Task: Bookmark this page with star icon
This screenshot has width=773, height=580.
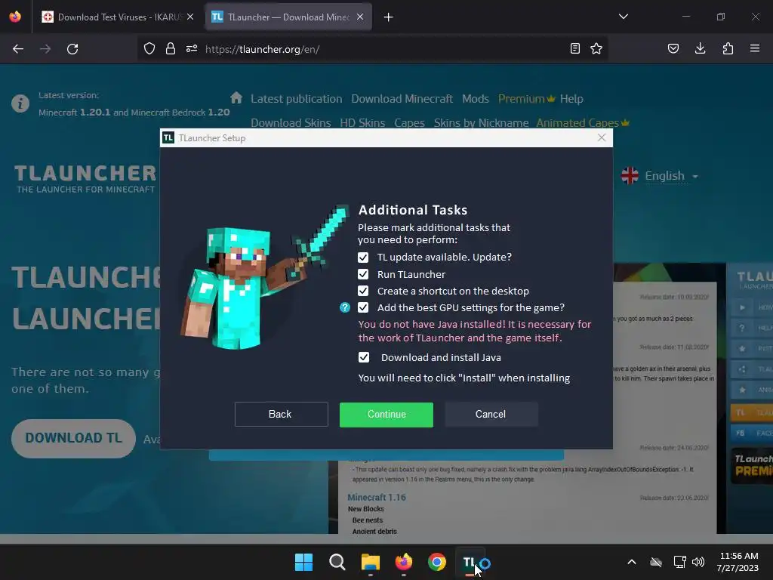Action: (x=596, y=48)
